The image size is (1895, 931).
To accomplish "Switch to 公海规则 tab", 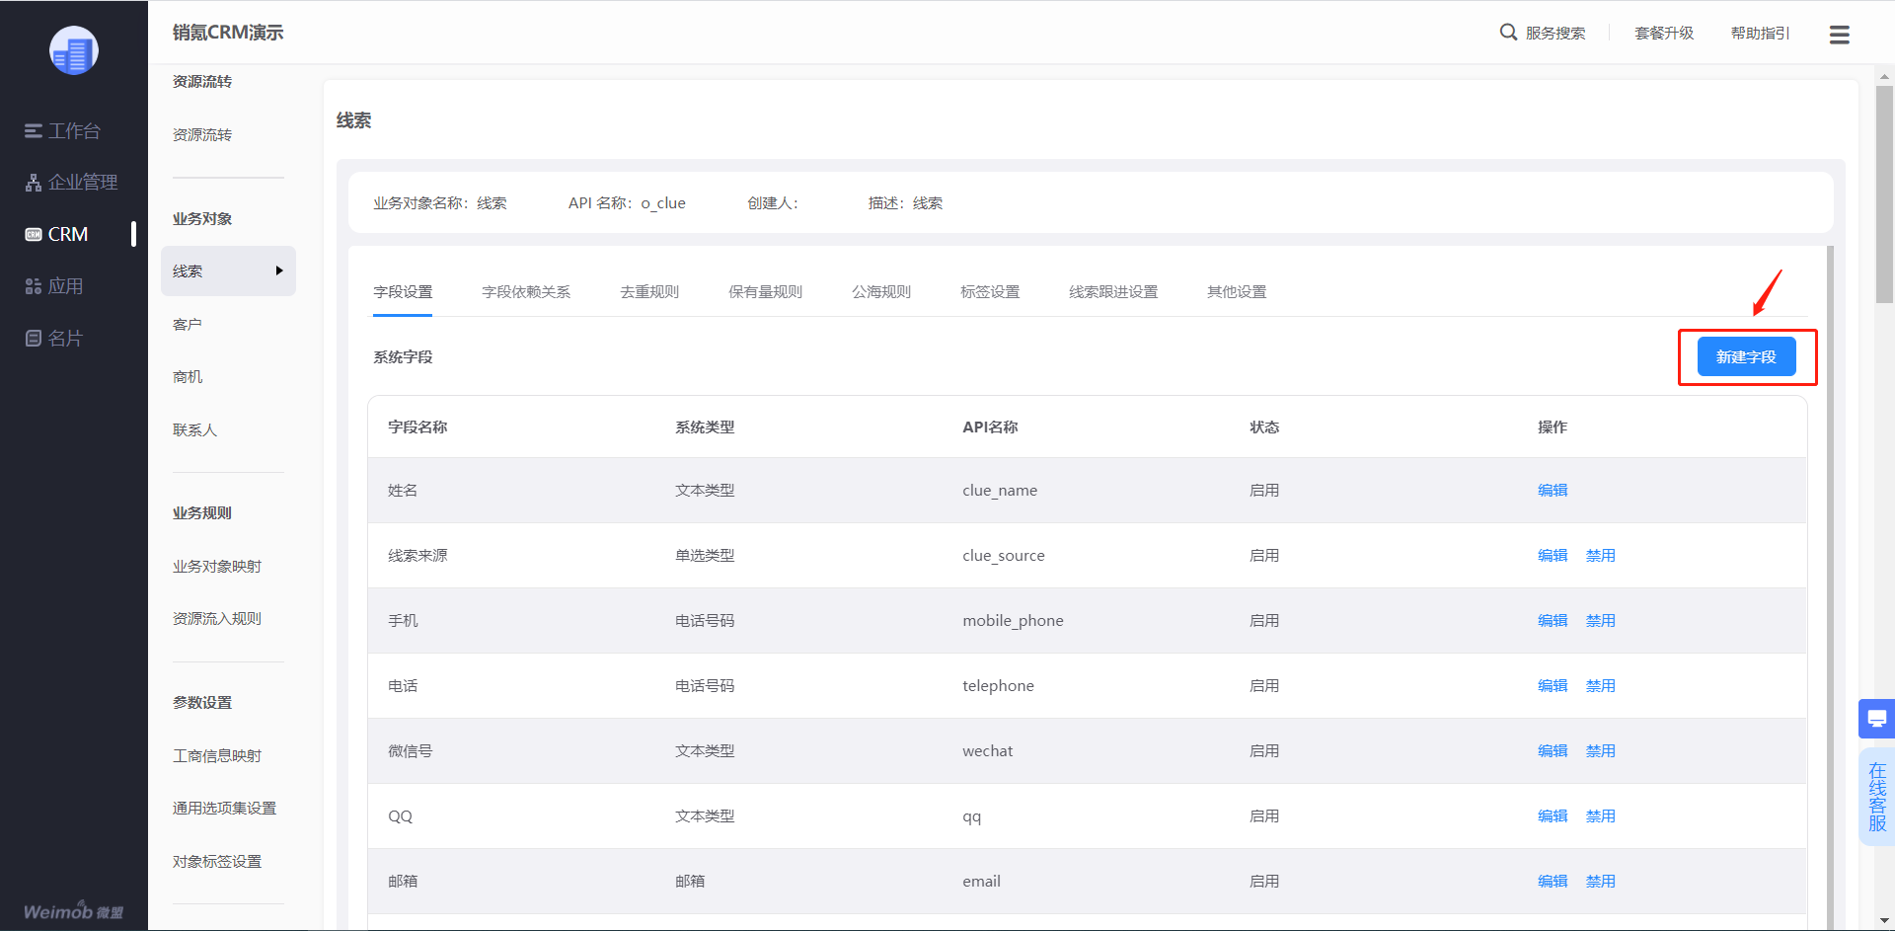I will tap(881, 292).
